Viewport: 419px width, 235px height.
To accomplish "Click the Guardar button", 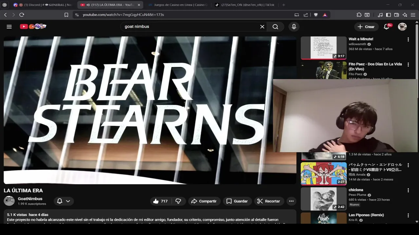I will (237, 201).
